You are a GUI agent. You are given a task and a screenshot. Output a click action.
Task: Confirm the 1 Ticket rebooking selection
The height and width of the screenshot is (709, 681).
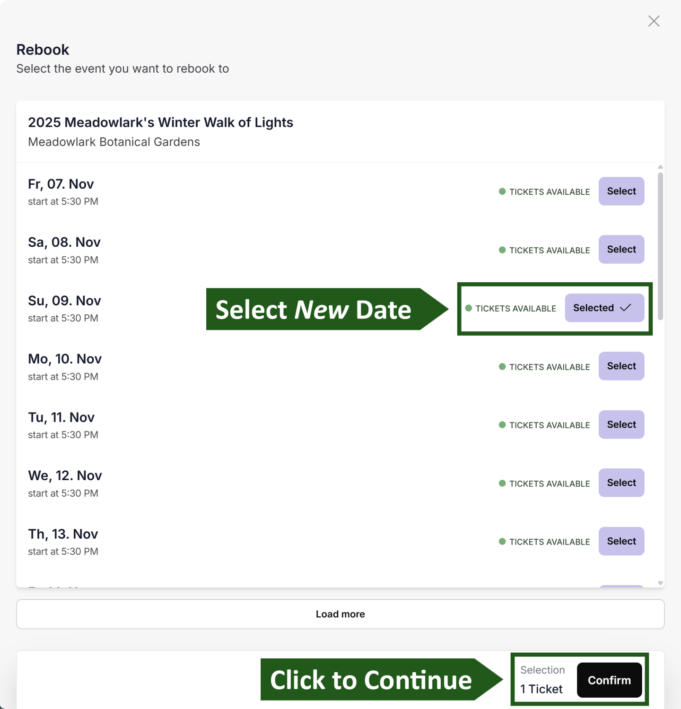click(x=609, y=680)
